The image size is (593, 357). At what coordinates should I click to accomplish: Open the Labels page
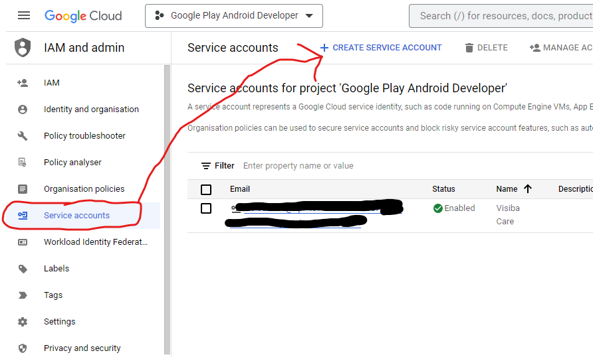click(57, 268)
